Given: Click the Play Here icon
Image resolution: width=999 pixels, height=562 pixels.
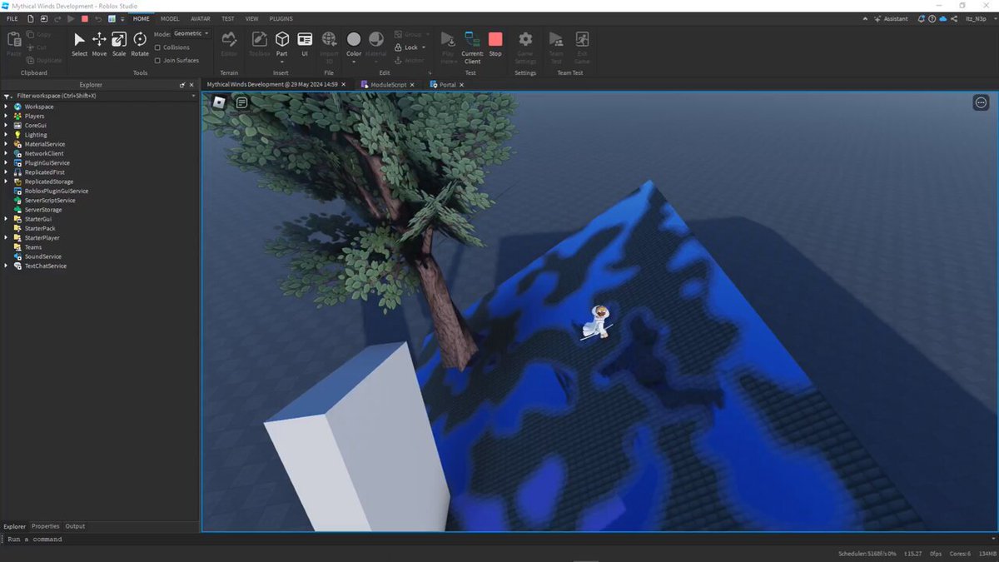Looking at the screenshot, I should point(449,39).
